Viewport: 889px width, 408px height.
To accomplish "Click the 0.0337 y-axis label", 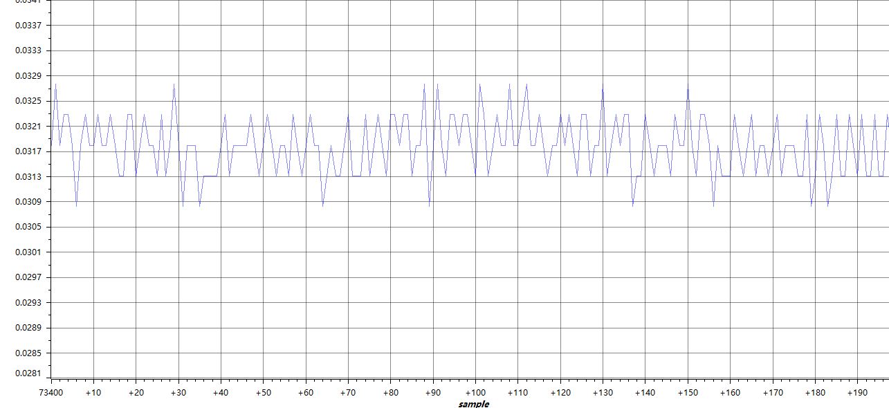I will click(x=29, y=26).
